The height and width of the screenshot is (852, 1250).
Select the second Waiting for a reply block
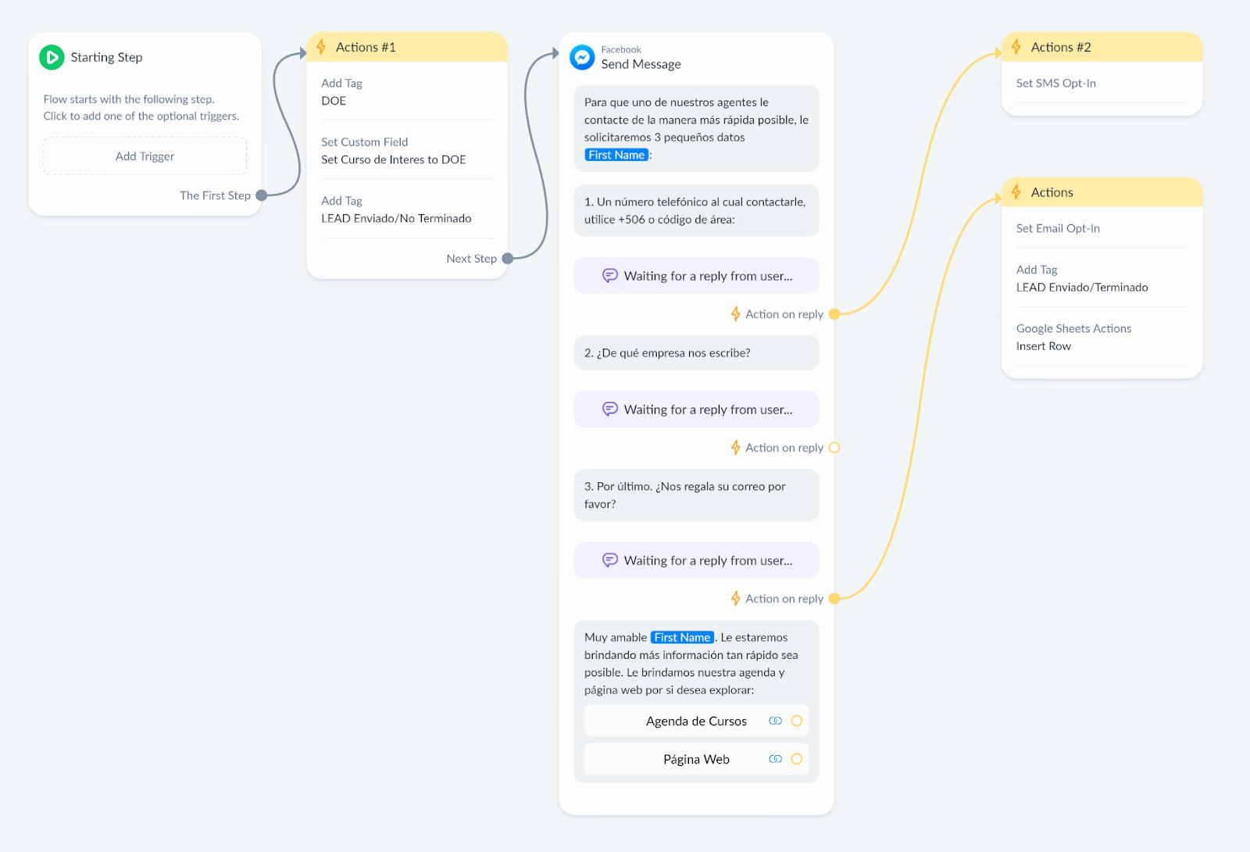tap(696, 410)
